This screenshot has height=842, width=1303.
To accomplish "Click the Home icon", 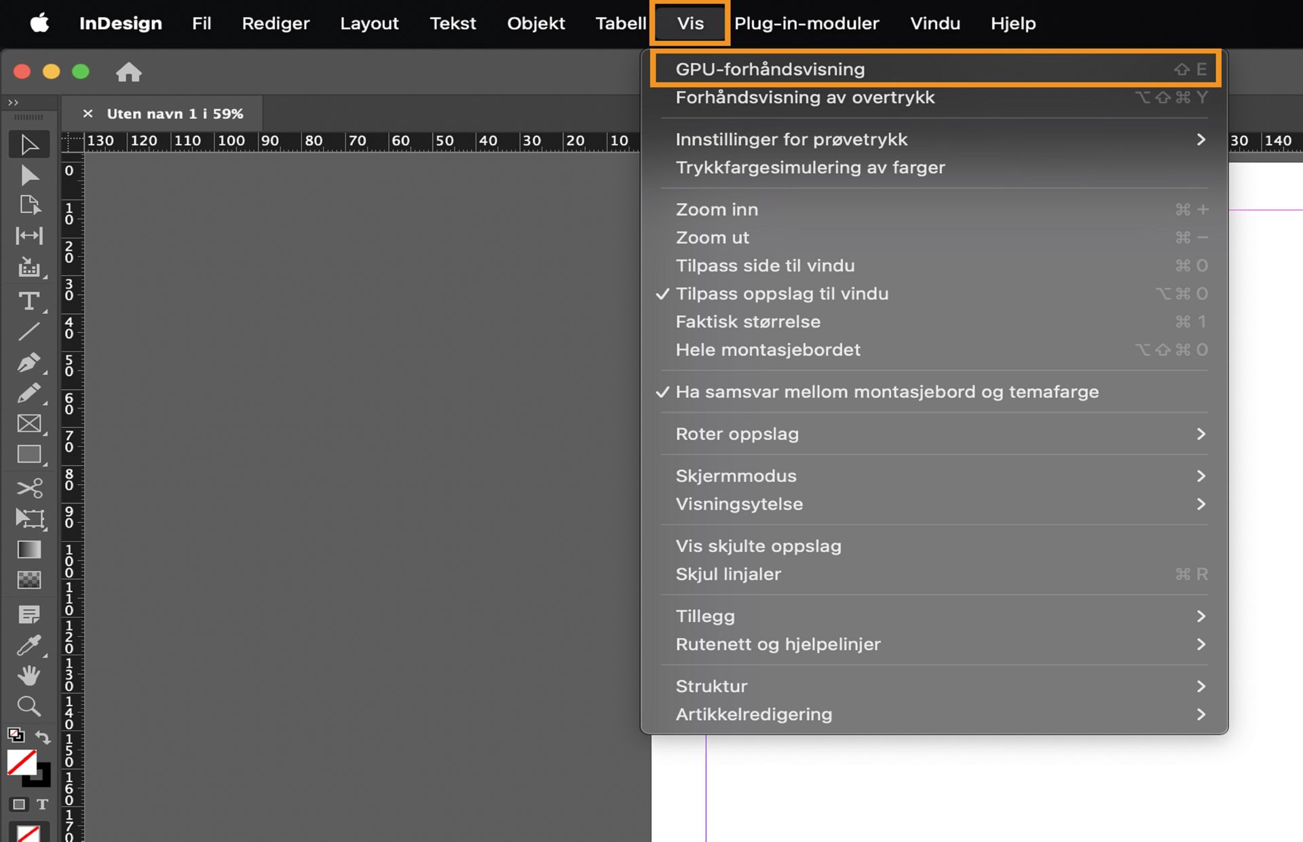I will pyautogui.click(x=128, y=72).
